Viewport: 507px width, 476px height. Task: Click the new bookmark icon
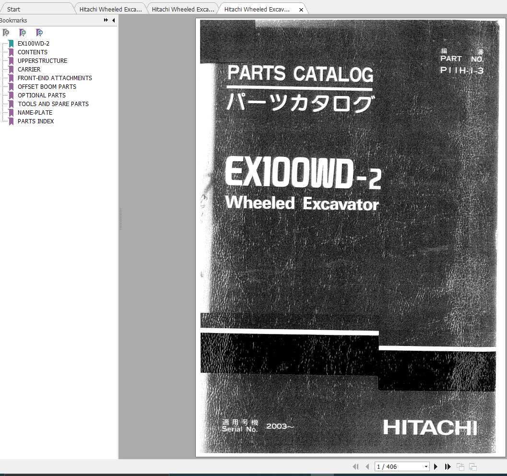23,32
